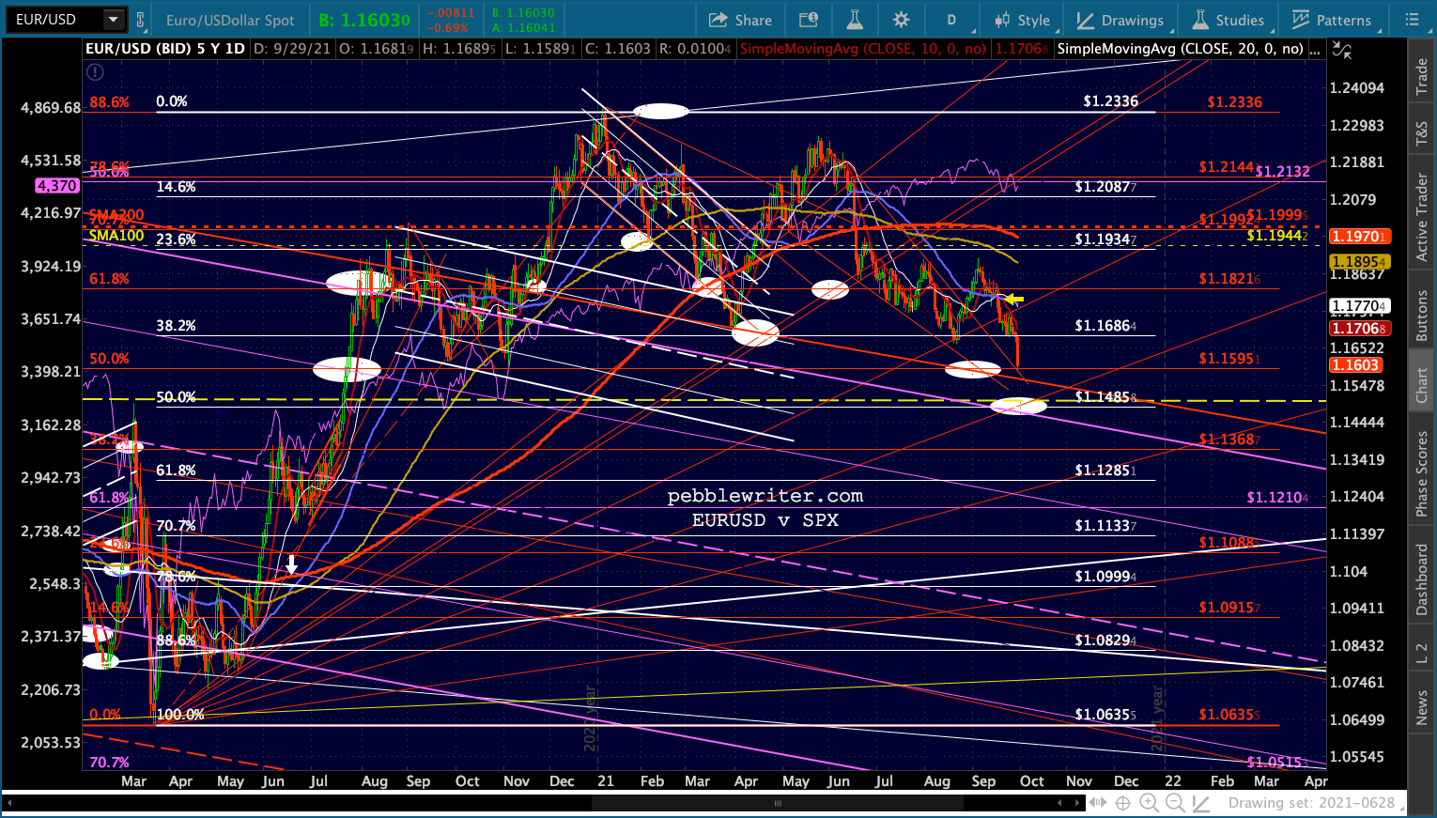Image resolution: width=1437 pixels, height=818 pixels.
Task: Click the net change -.00811 value
Action: (451, 14)
